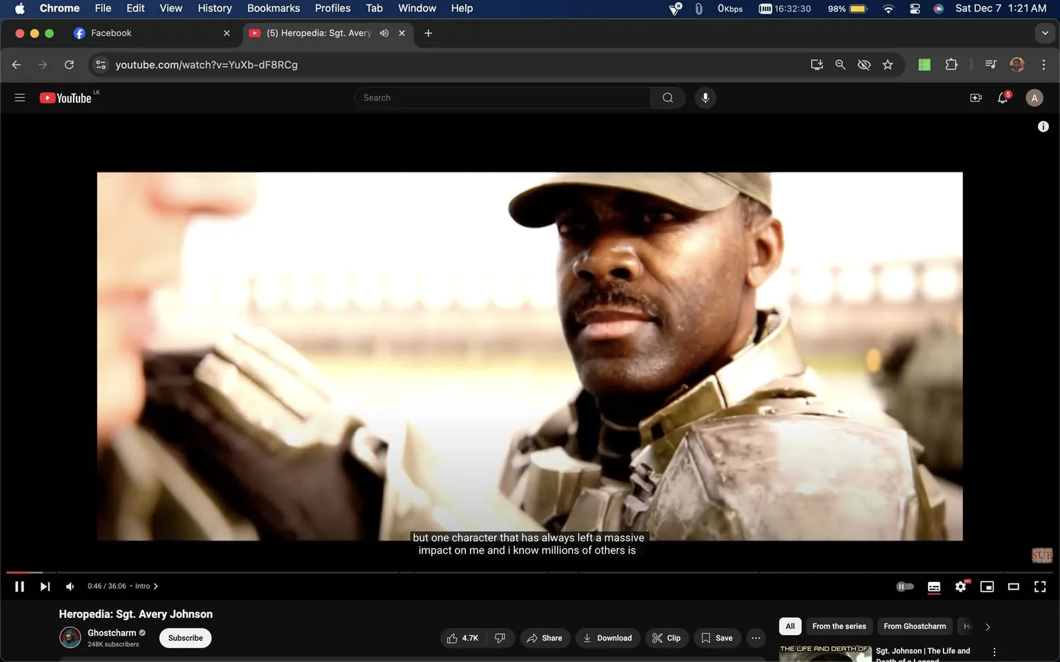Switch to theater mode

tap(1013, 586)
